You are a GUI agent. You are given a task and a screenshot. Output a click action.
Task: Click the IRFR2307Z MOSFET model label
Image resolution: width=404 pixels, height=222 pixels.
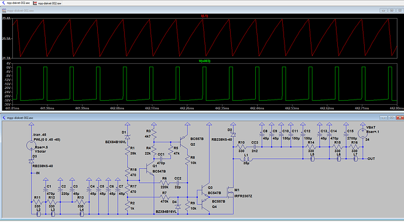click(243, 196)
